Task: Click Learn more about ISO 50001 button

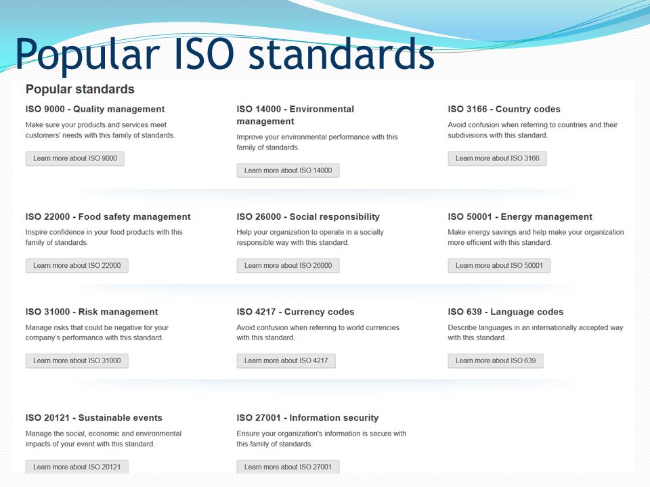Action: 499,265
